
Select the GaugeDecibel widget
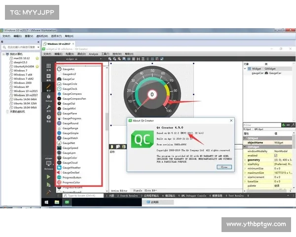click(x=71, y=172)
